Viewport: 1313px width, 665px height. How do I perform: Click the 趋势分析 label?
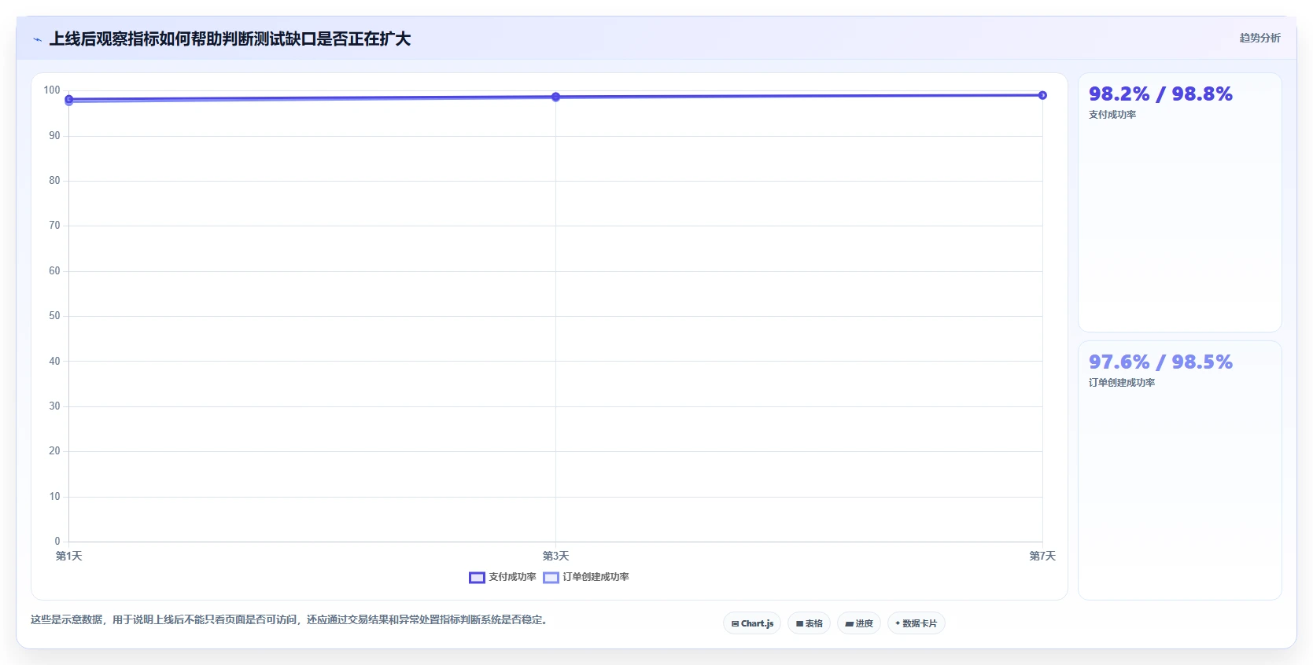pos(1260,38)
